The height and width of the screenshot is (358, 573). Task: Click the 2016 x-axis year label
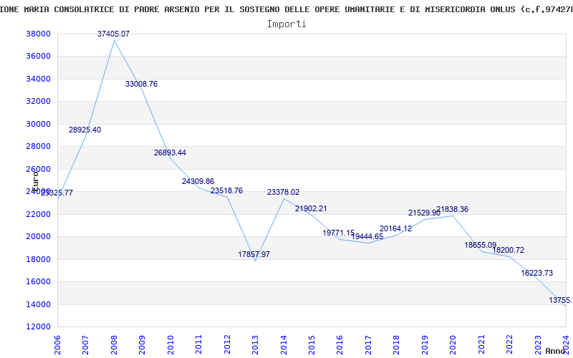340,345
